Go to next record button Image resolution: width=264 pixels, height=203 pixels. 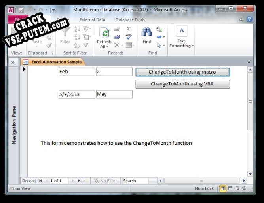pyautogui.click(x=72, y=181)
